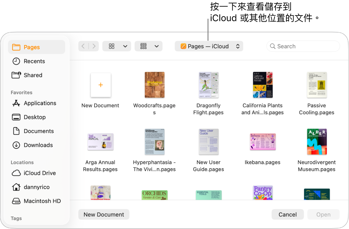Open the Pages folder in sidebar
The image size is (349, 229).
tap(36, 47)
